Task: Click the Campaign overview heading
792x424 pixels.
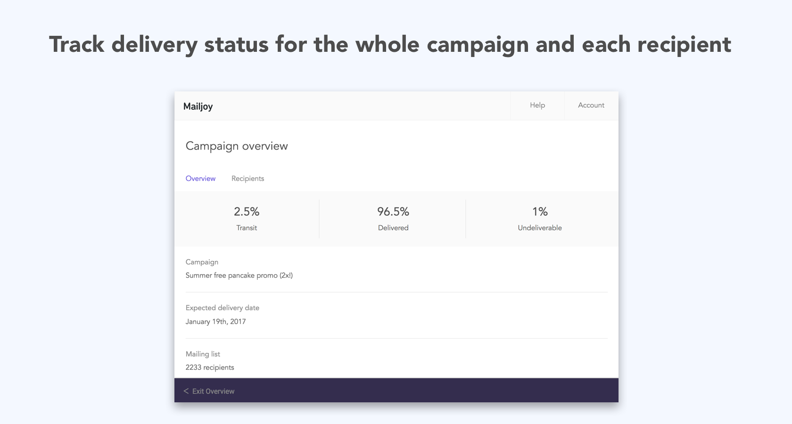Action: click(237, 146)
